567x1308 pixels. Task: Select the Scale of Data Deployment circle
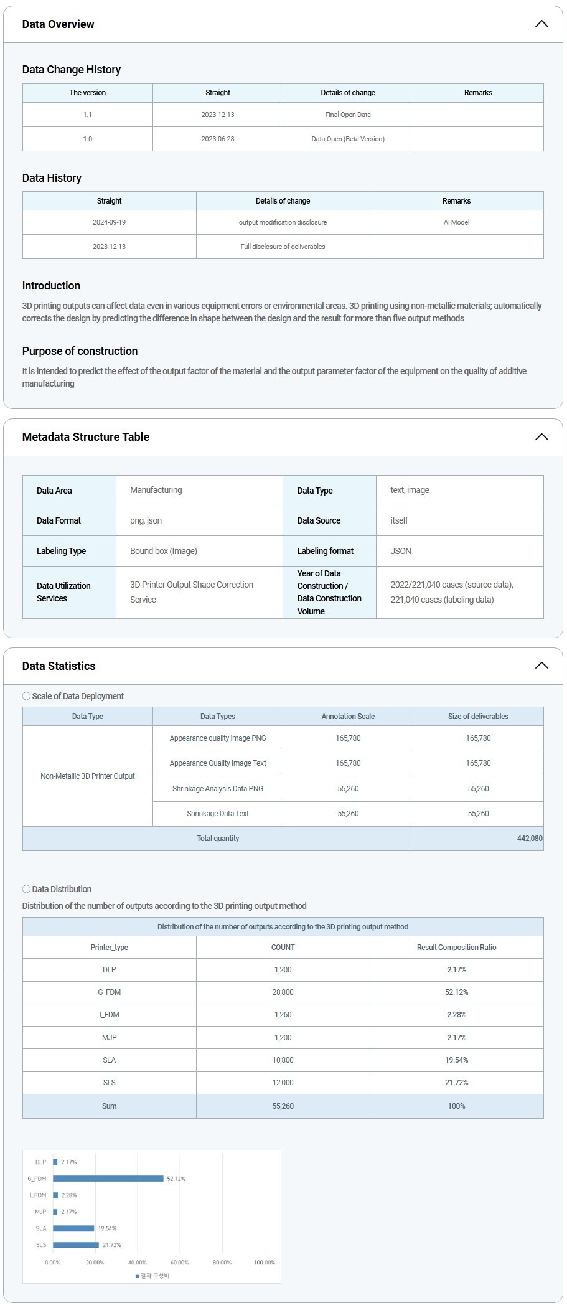pyautogui.click(x=26, y=696)
